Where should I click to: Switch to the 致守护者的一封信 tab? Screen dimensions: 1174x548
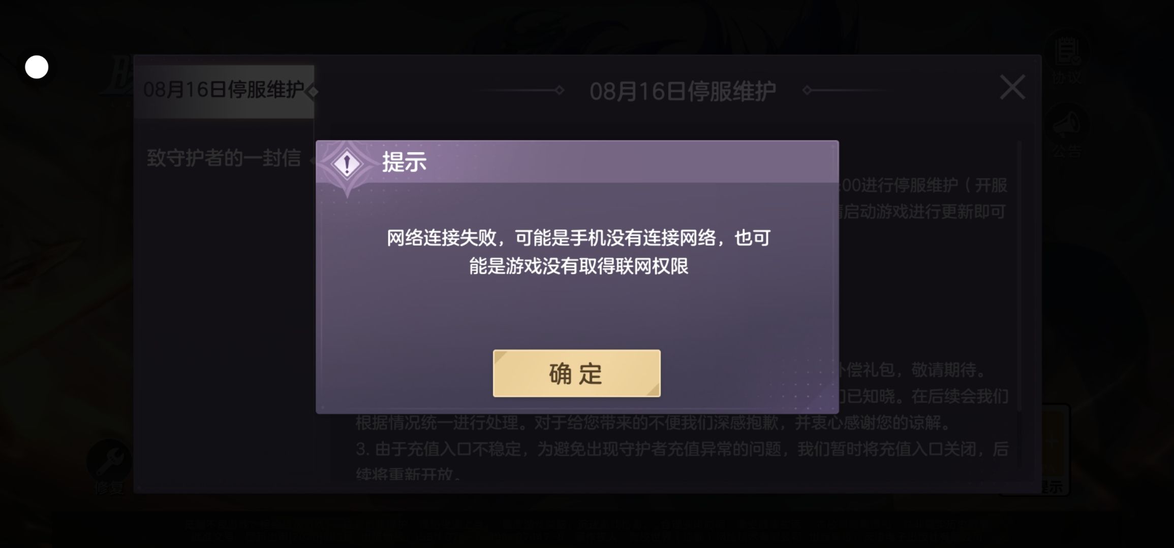click(224, 158)
